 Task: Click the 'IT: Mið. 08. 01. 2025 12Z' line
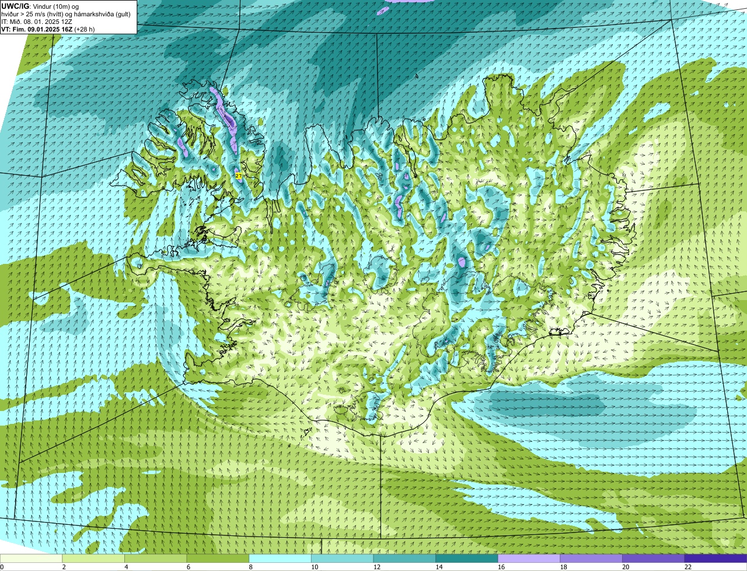coord(37,22)
